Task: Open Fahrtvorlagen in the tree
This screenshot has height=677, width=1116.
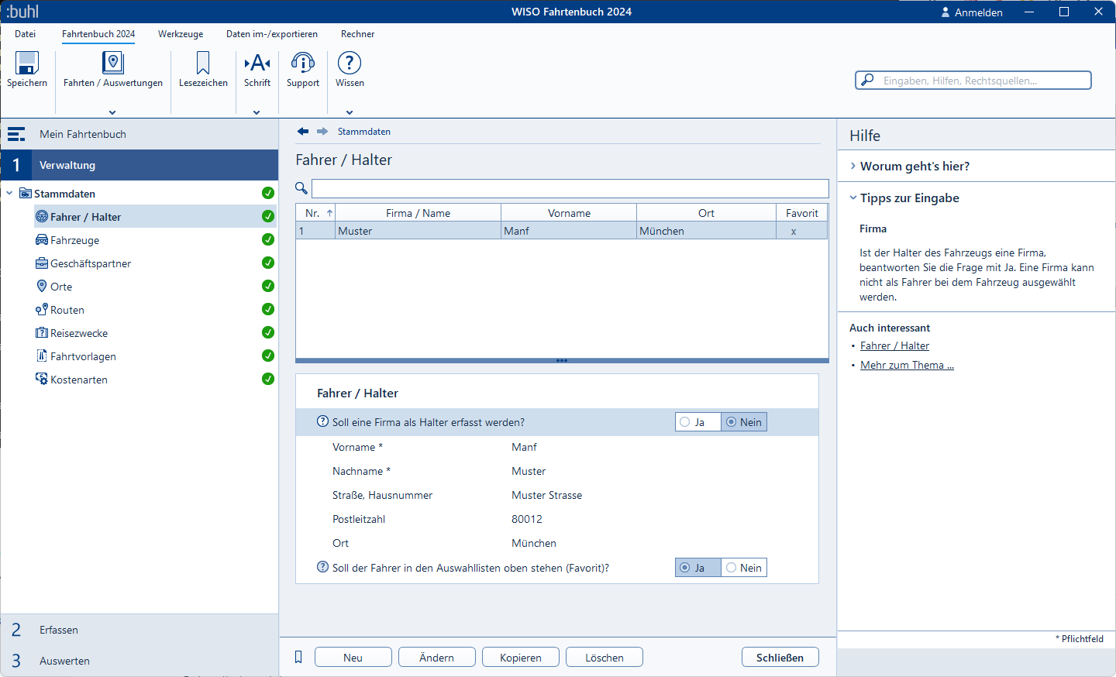Action: point(83,356)
